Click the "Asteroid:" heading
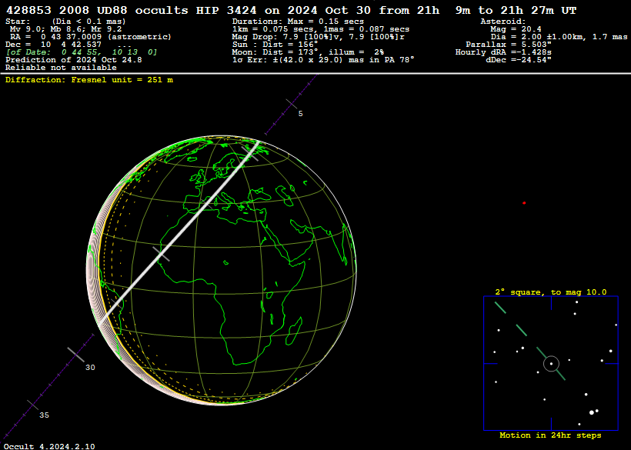This screenshot has width=631, height=450. [503, 22]
